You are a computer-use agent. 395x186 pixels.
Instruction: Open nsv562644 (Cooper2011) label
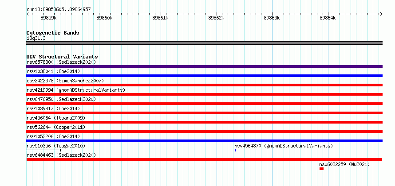coord(56,127)
